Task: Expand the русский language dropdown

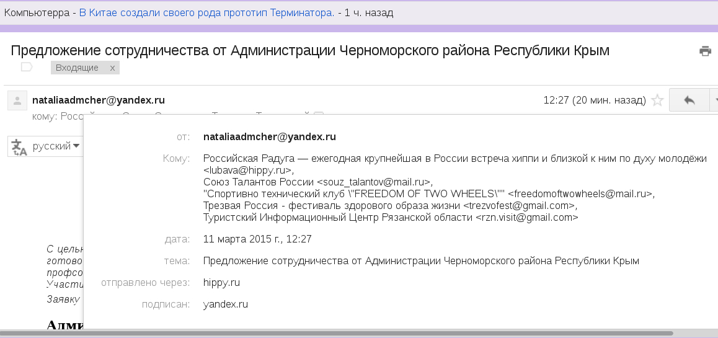Action: pyautogui.click(x=76, y=146)
